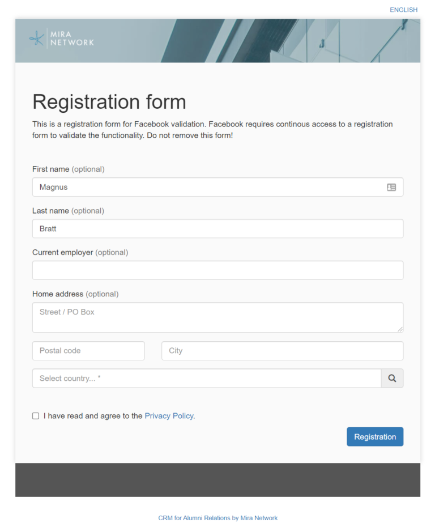Tick the Privacy Policy agreement checkbox
Screen dimensions: 435x531
[x=36, y=416]
